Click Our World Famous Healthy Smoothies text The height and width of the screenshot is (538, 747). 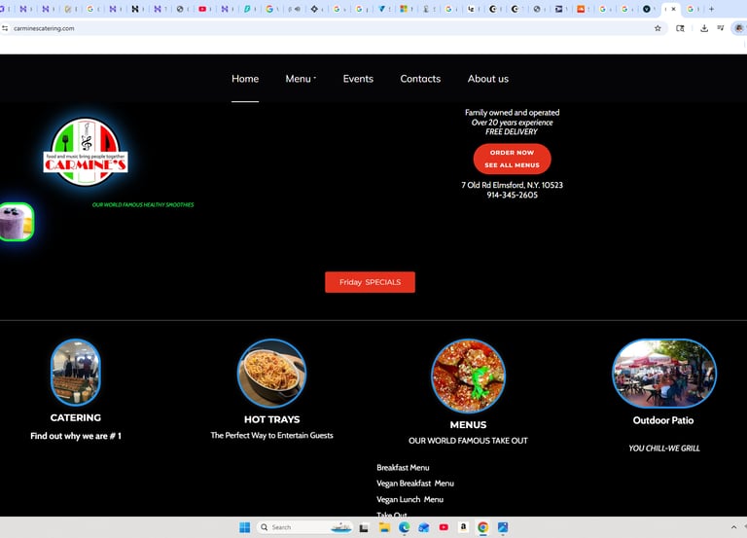tap(143, 205)
